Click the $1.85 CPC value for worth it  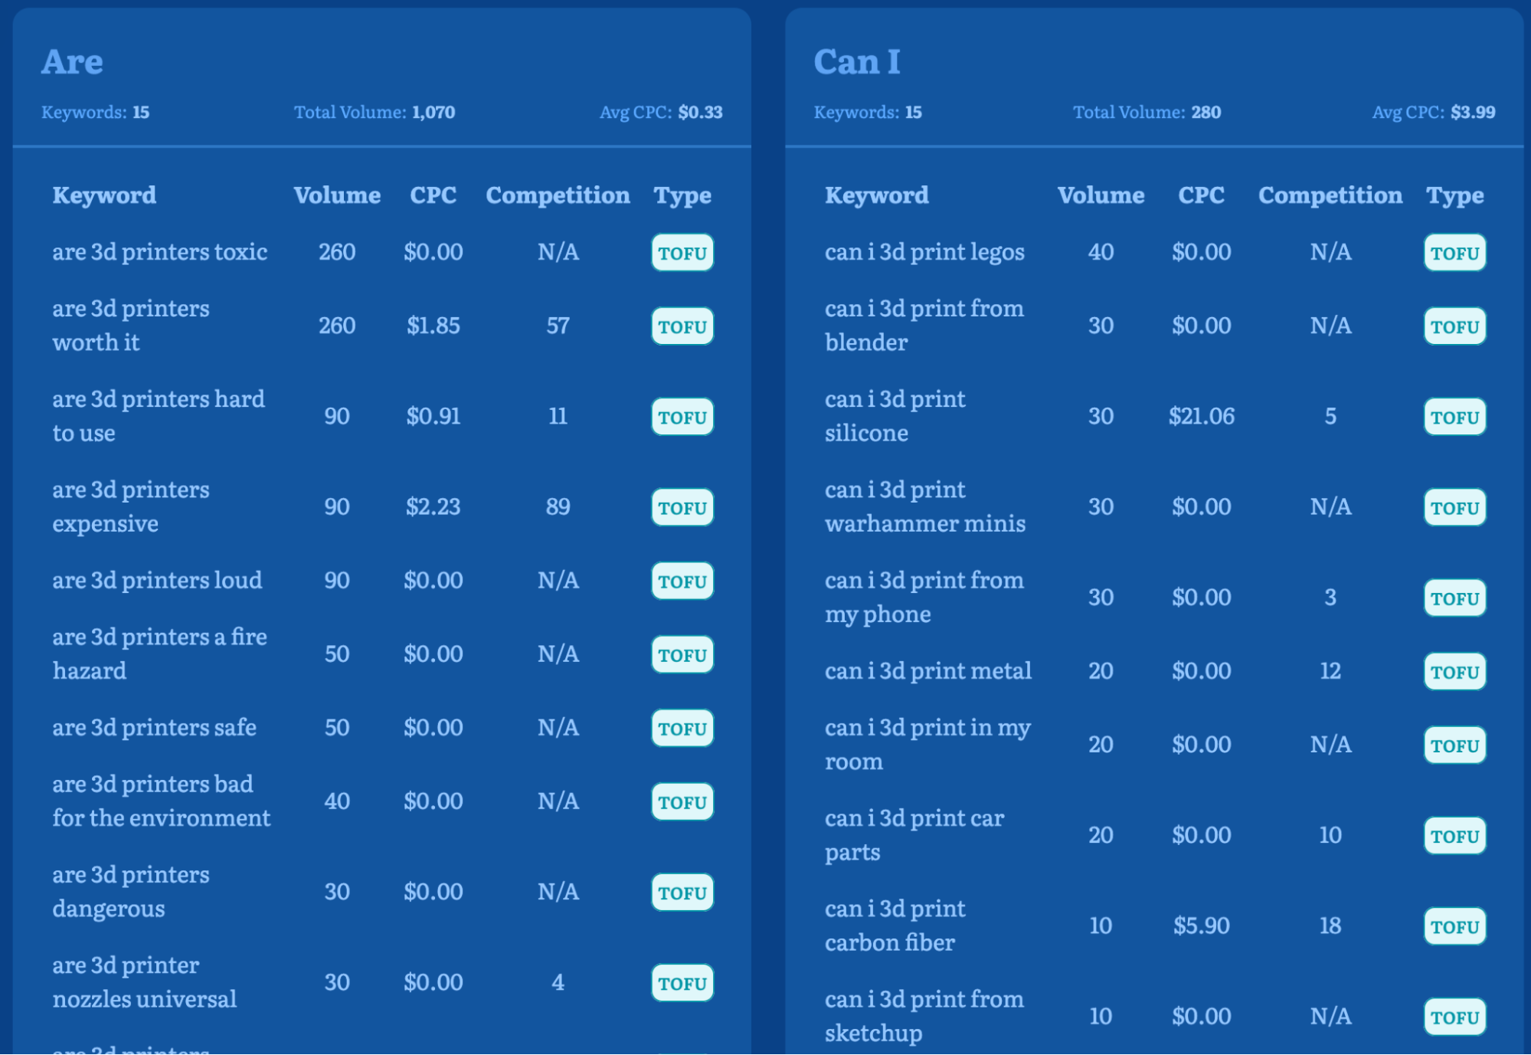(x=433, y=325)
